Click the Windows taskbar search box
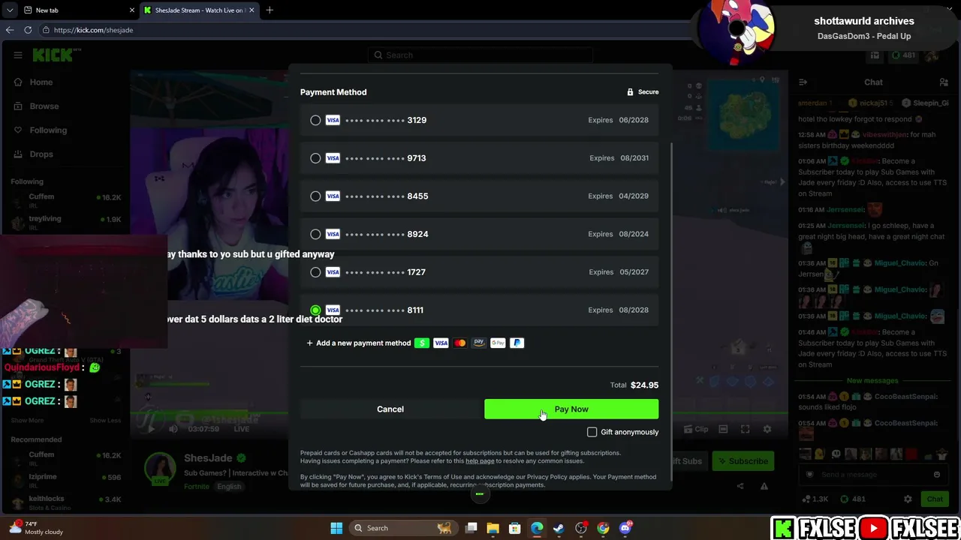The image size is (961, 540). click(403, 528)
